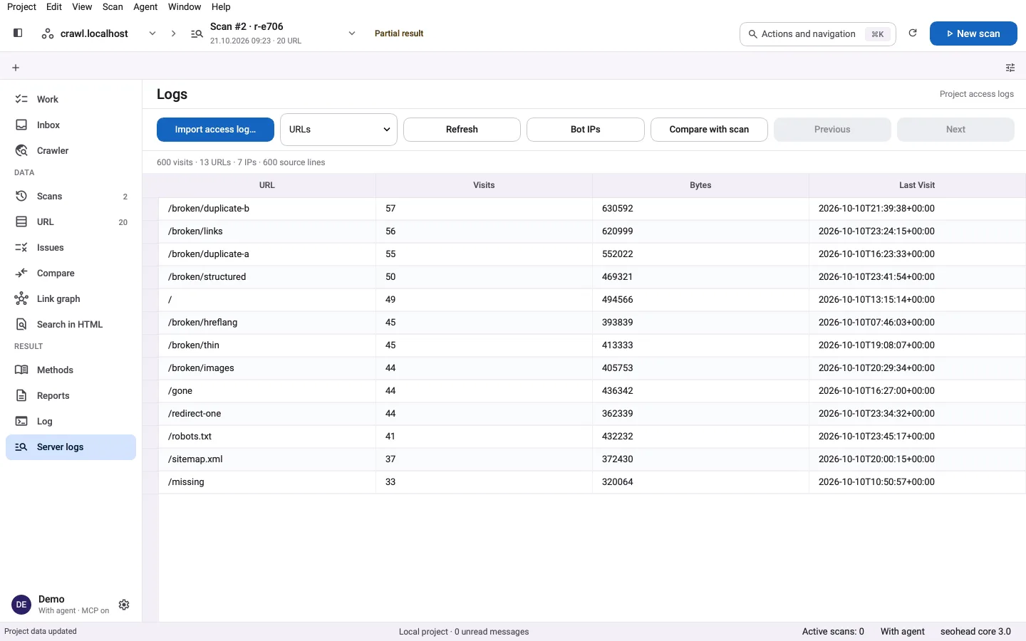This screenshot has height=641, width=1026.
Task: Open Reports section
Action: (x=71, y=395)
